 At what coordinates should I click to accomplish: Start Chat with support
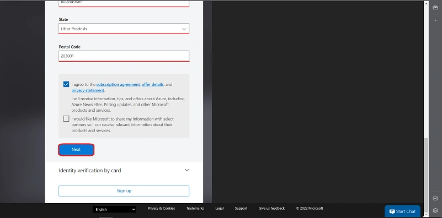coord(402,211)
